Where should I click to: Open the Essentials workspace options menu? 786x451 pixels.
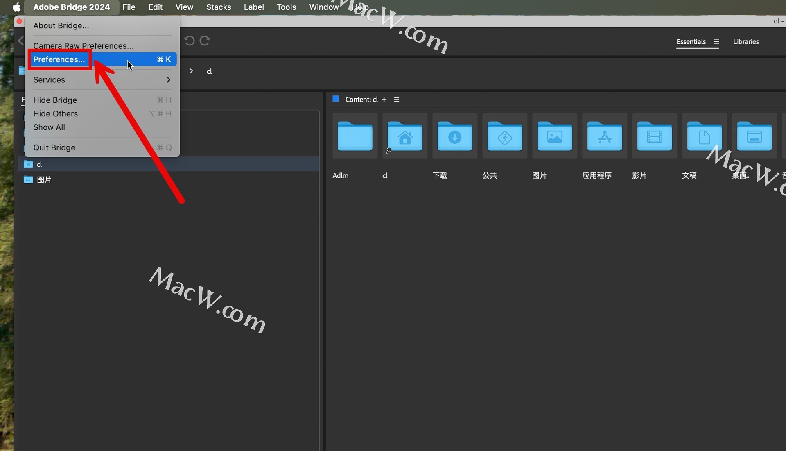tap(716, 42)
